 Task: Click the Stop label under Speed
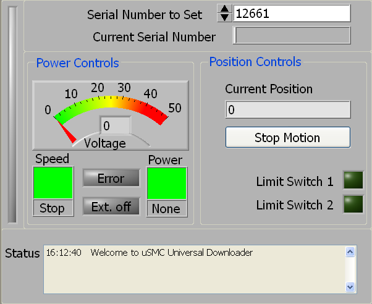pos(53,208)
